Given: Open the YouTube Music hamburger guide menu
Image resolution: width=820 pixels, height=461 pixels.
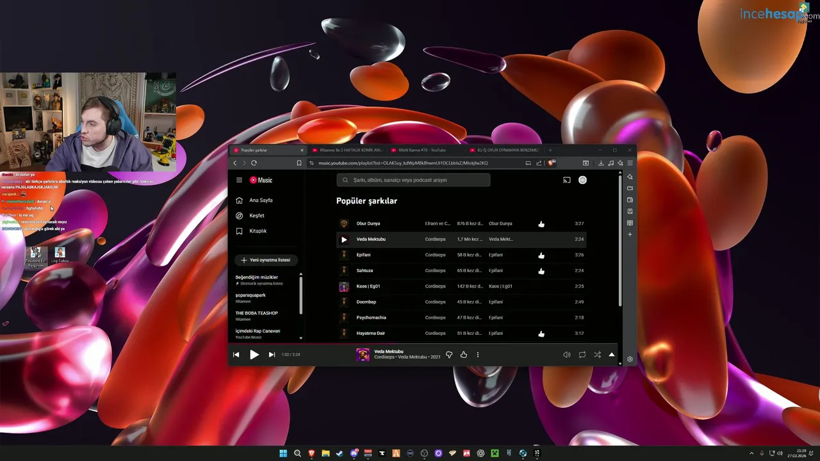Looking at the screenshot, I should pyautogui.click(x=239, y=181).
